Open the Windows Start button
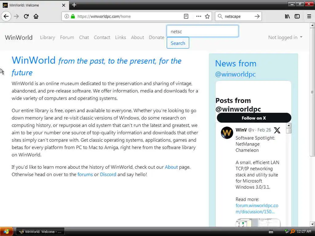The height and width of the screenshot is (236, 315). click(x=6, y=231)
